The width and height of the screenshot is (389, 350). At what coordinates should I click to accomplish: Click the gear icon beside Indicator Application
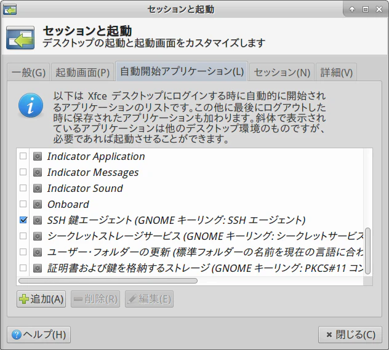pyautogui.click(x=38, y=156)
